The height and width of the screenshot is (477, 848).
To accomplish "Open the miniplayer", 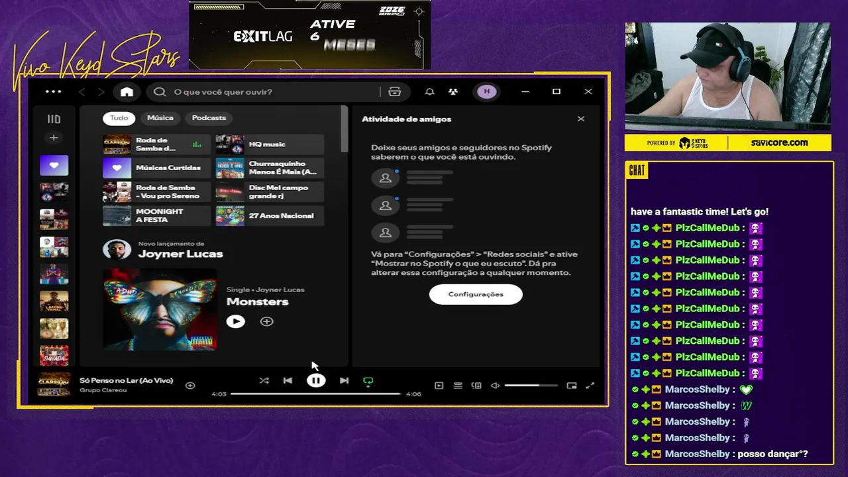I will [x=572, y=385].
